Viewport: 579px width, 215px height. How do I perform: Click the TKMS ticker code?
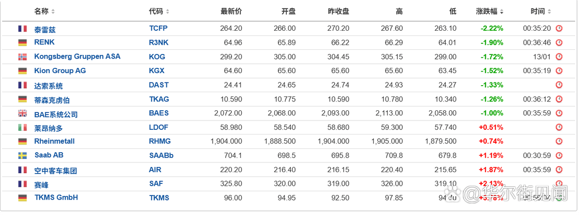(x=159, y=198)
